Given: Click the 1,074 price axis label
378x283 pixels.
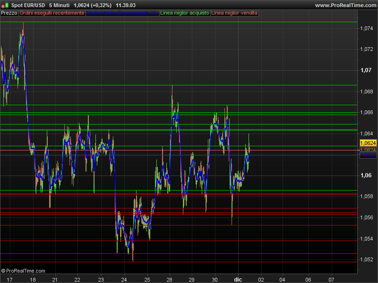Looking at the screenshot, I should click(x=367, y=28).
